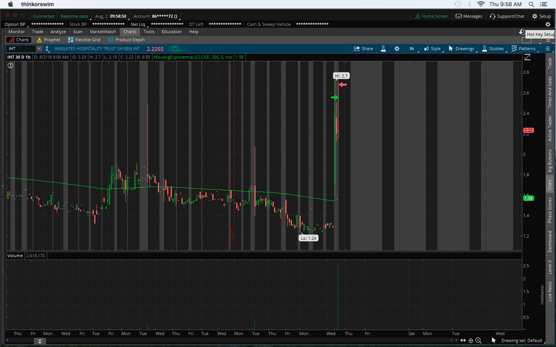This screenshot has width=556, height=347.
Task: Expand the Drawing set Default menu
Action: click(521, 340)
